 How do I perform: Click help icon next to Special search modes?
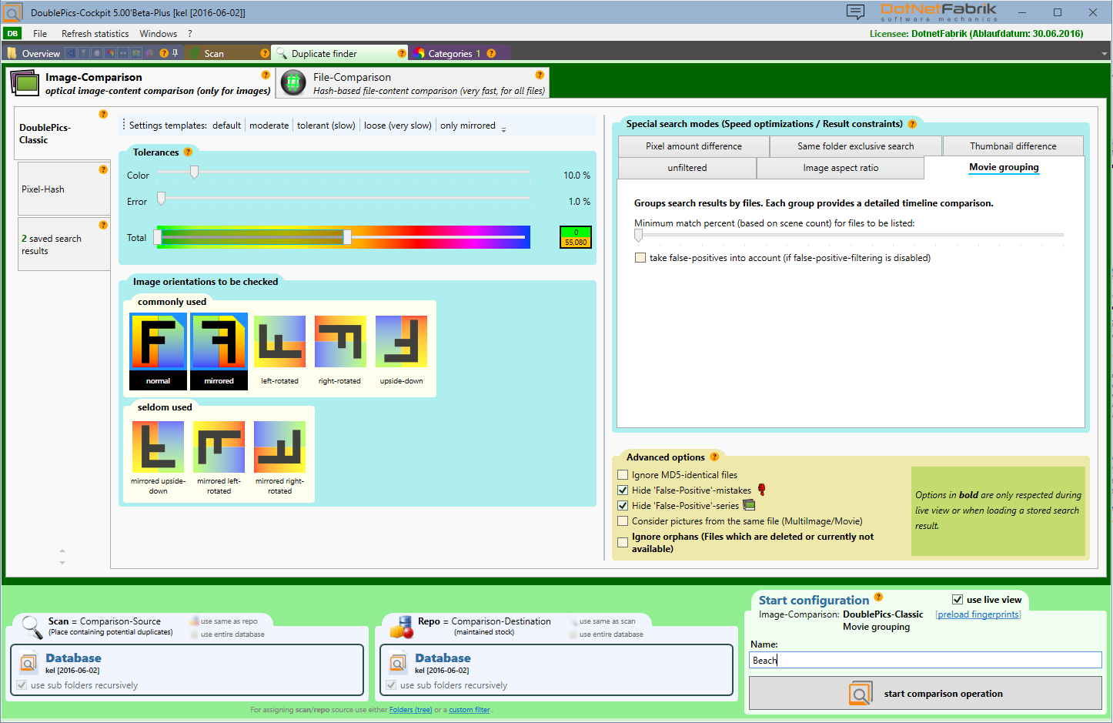[912, 124]
